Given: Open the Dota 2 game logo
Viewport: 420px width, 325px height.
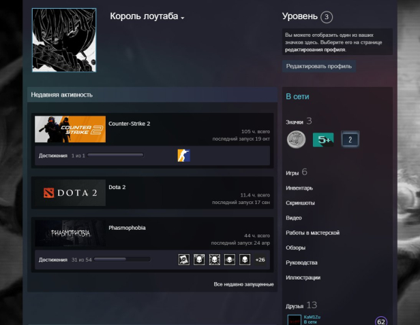Looking at the screenshot, I should [x=70, y=193].
